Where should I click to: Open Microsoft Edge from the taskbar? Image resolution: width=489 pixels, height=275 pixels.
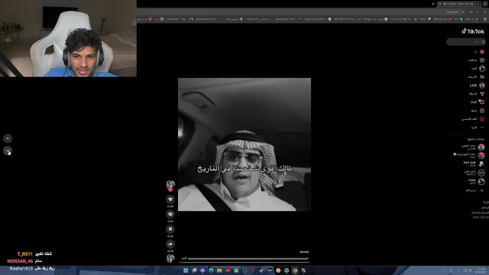click(x=211, y=270)
